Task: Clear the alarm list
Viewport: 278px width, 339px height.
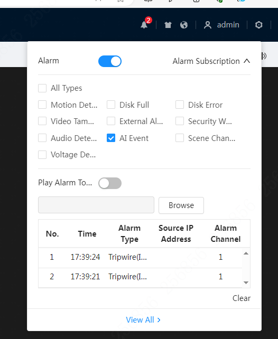Action: pyautogui.click(x=242, y=298)
